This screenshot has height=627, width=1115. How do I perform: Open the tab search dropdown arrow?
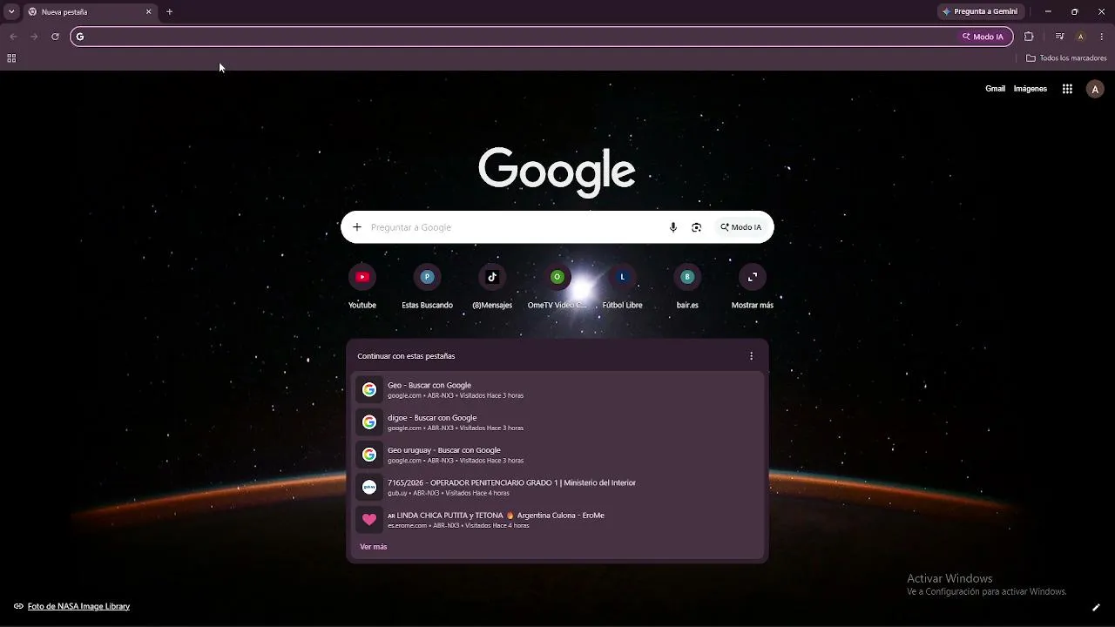[11, 11]
